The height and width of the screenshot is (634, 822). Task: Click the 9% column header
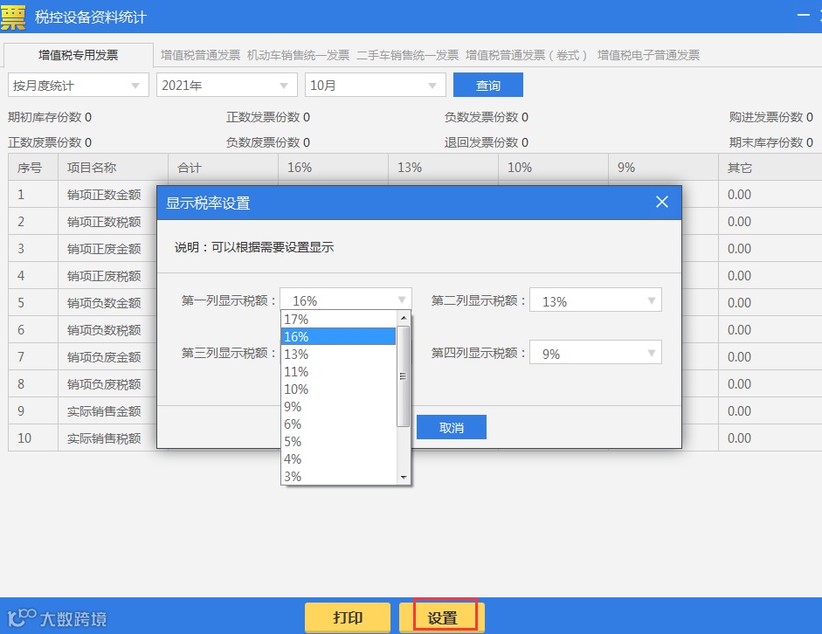pyautogui.click(x=663, y=167)
